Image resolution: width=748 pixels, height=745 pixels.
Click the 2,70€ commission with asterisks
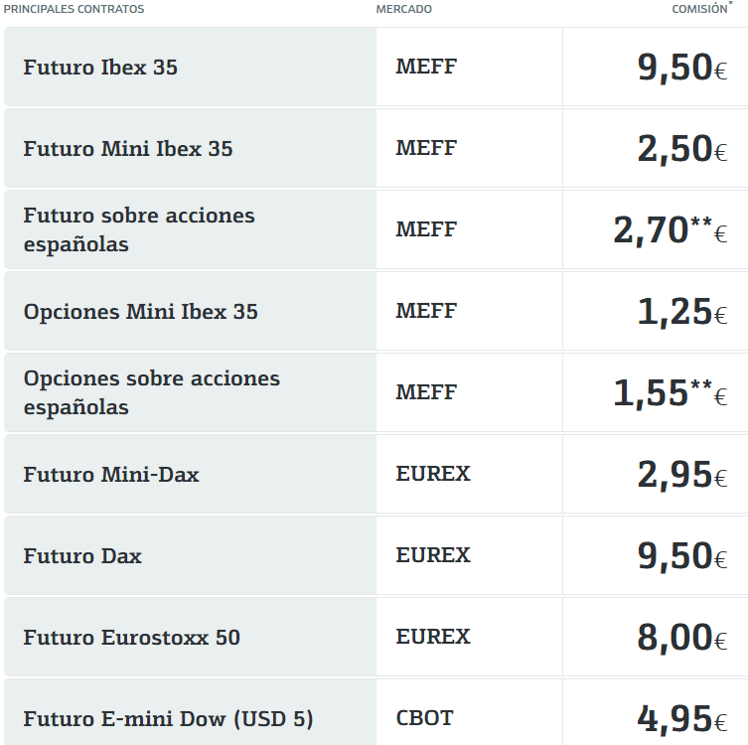(x=670, y=229)
